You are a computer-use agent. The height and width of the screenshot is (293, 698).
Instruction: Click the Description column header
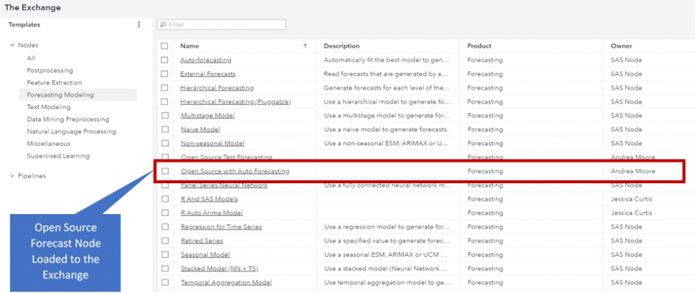(x=342, y=46)
